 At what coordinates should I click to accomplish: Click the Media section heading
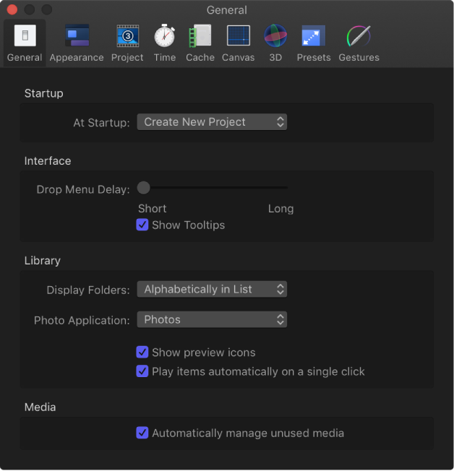pyautogui.click(x=40, y=407)
